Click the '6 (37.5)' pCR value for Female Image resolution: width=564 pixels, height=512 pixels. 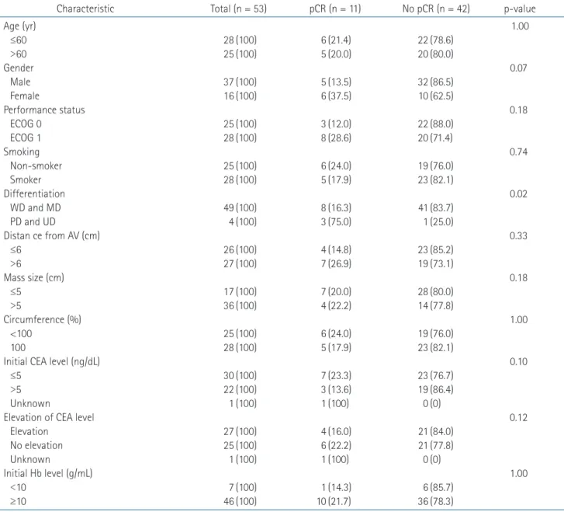(x=336, y=96)
